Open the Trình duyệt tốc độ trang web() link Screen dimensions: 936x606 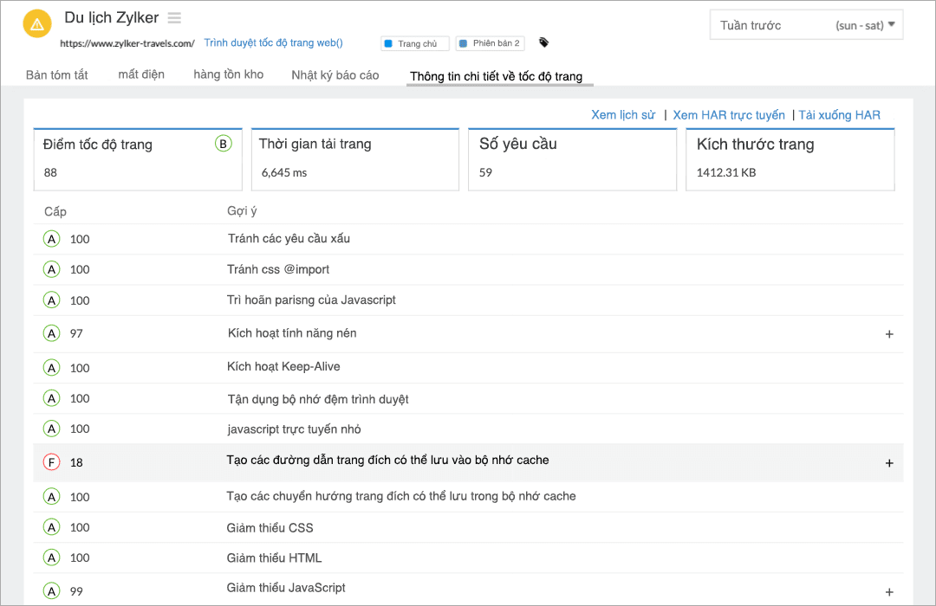click(x=273, y=42)
